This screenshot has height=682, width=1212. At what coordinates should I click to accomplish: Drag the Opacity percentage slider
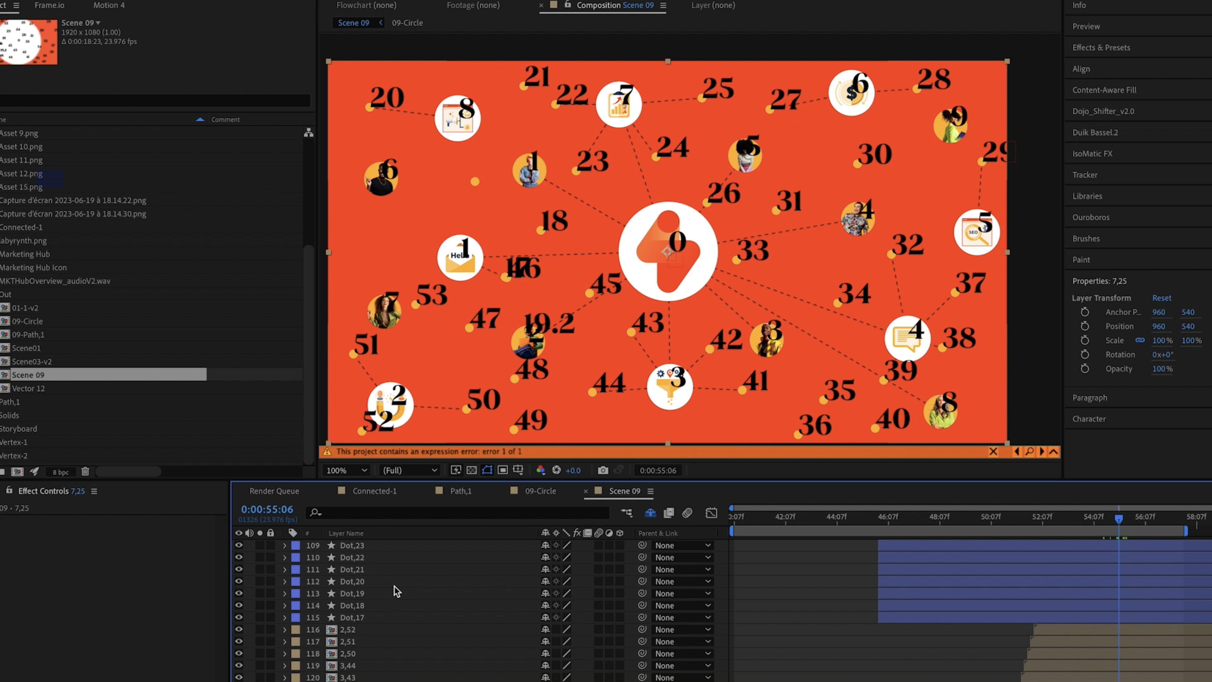[x=1157, y=368]
